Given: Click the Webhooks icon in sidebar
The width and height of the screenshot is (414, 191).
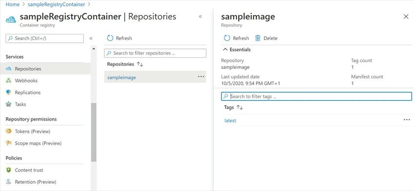Looking at the screenshot, I should coord(8,80).
